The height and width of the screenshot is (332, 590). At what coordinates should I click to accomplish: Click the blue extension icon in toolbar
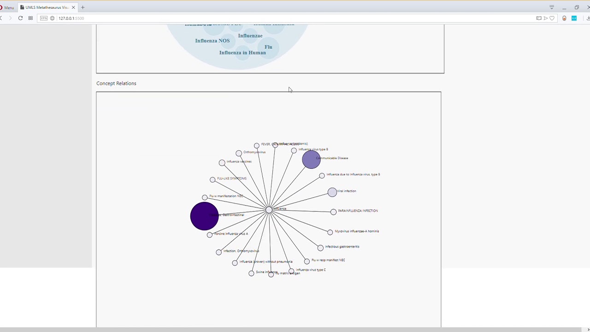click(x=574, y=18)
